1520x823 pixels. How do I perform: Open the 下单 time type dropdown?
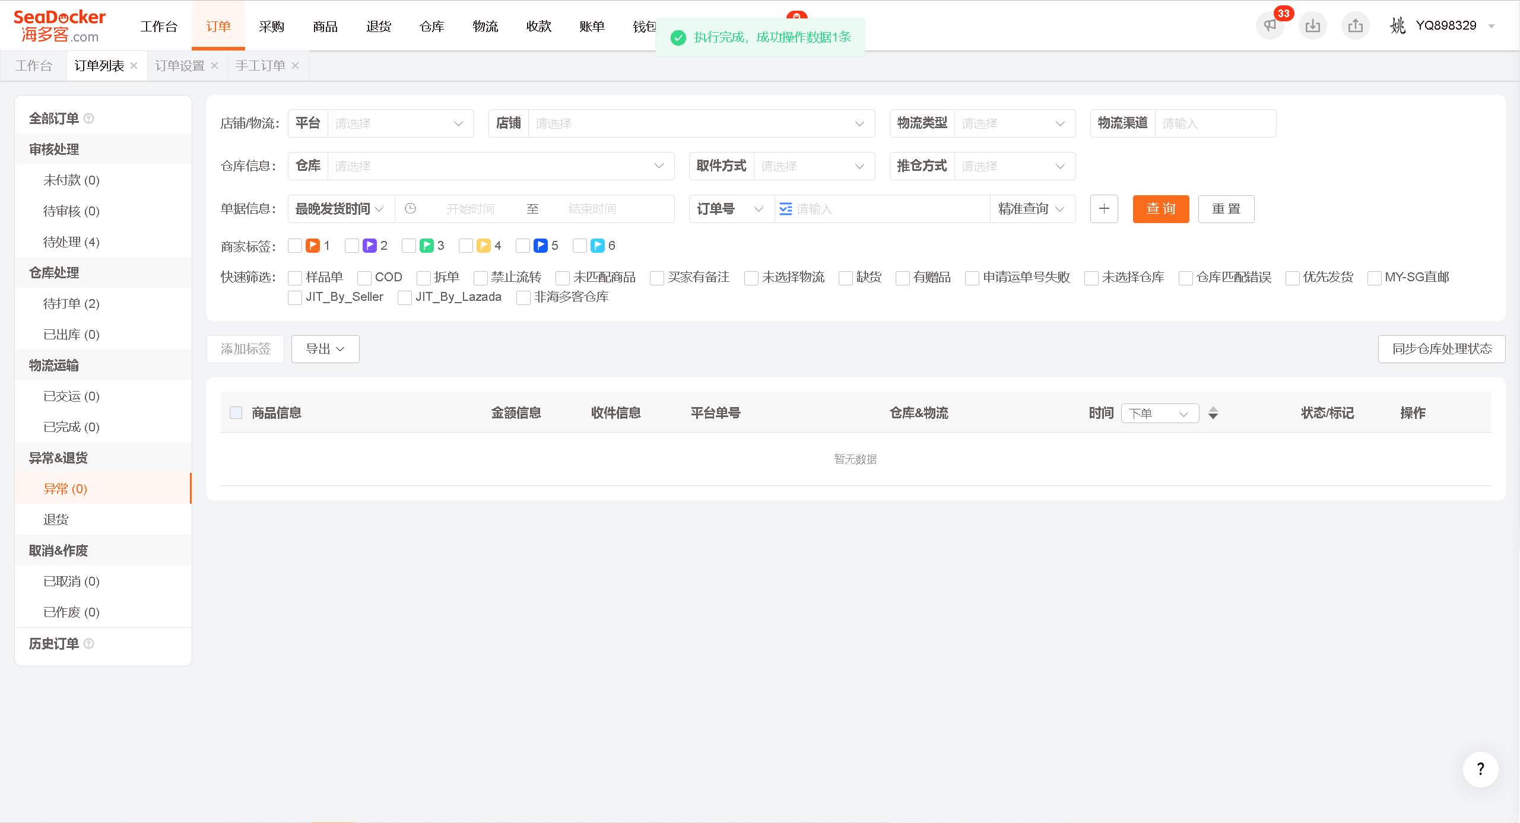click(1160, 413)
